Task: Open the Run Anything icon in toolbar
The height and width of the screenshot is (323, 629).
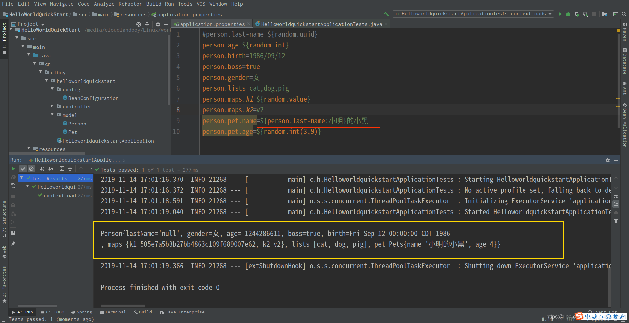Action: click(616, 14)
